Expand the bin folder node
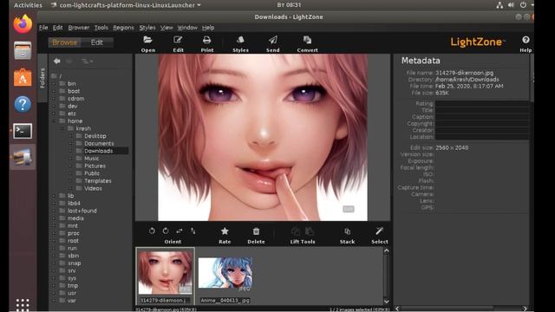 (54, 83)
